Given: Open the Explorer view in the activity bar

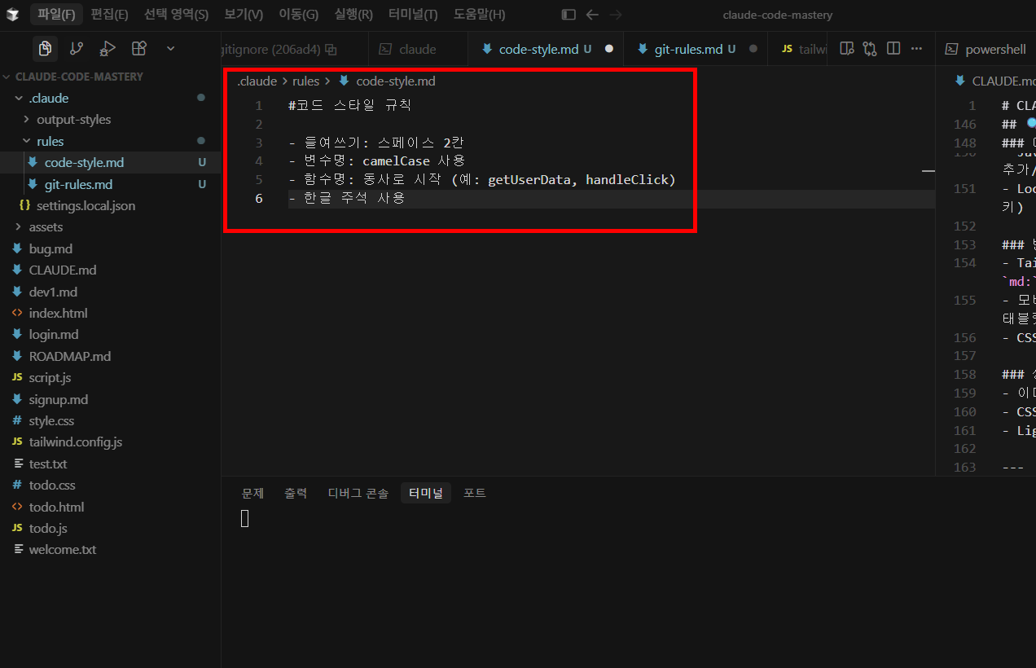Looking at the screenshot, I should [46, 48].
